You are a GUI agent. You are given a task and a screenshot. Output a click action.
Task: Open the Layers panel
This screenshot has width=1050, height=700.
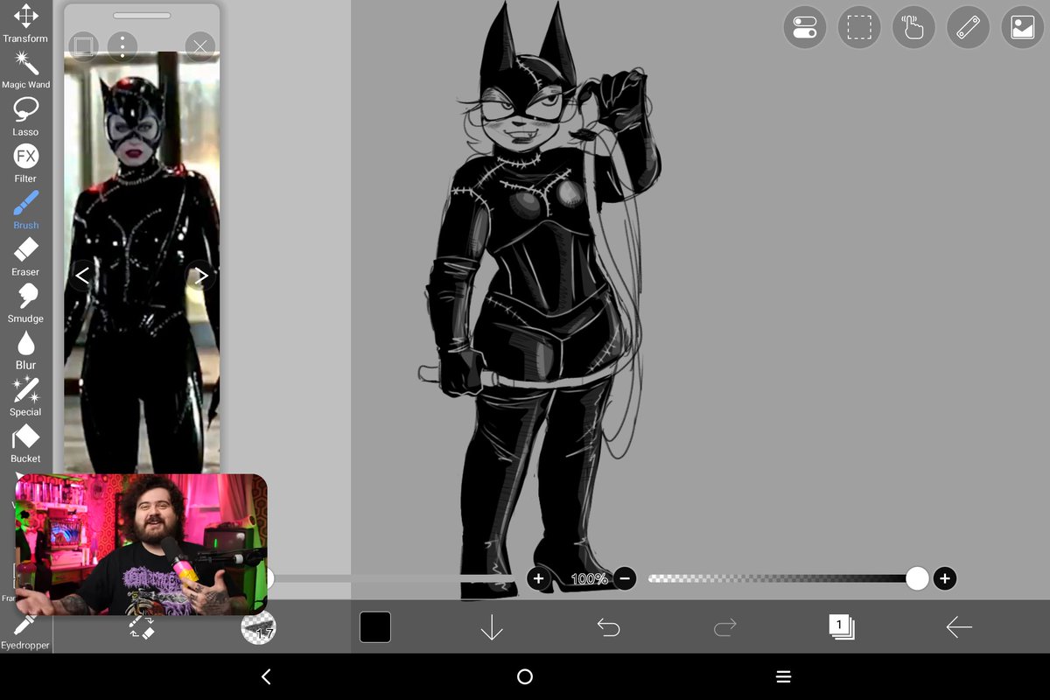[x=842, y=626]
